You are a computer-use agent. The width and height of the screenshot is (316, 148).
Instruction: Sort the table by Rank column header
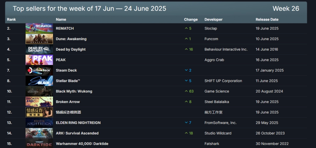coord(11,20)
